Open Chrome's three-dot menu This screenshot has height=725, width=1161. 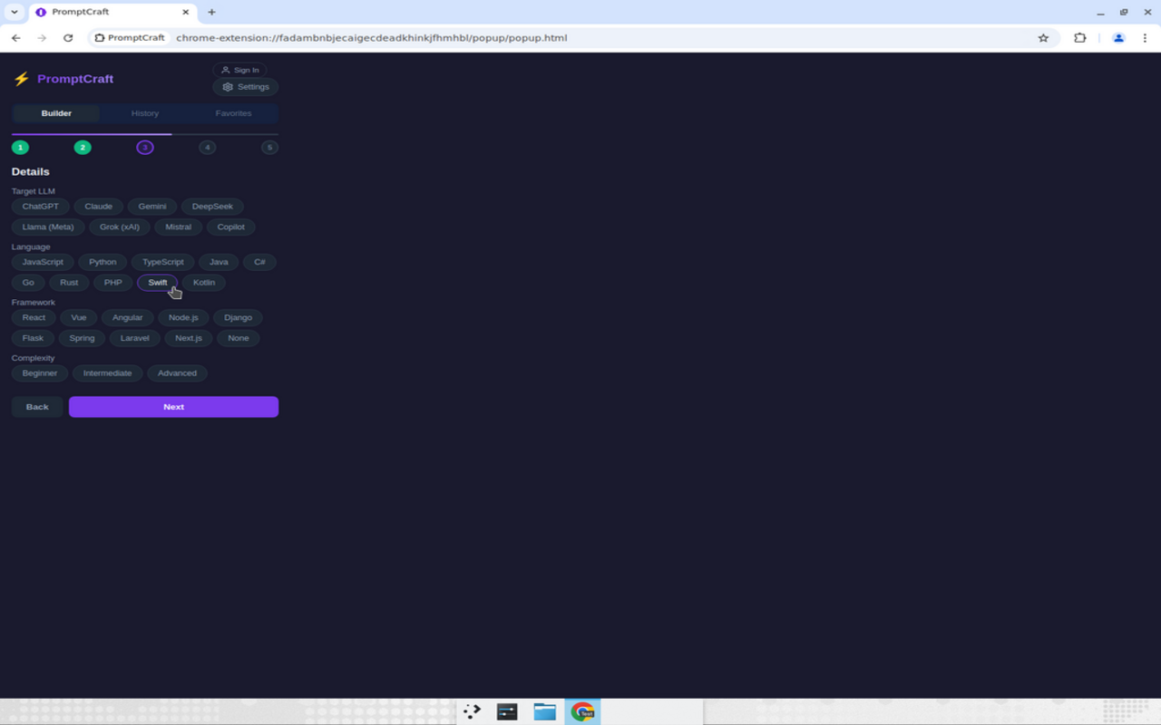click(1145, 38)
